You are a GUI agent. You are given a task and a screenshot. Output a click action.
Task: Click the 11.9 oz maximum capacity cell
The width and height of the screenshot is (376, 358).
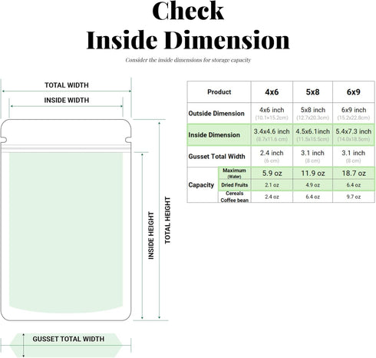coord(312,174)
